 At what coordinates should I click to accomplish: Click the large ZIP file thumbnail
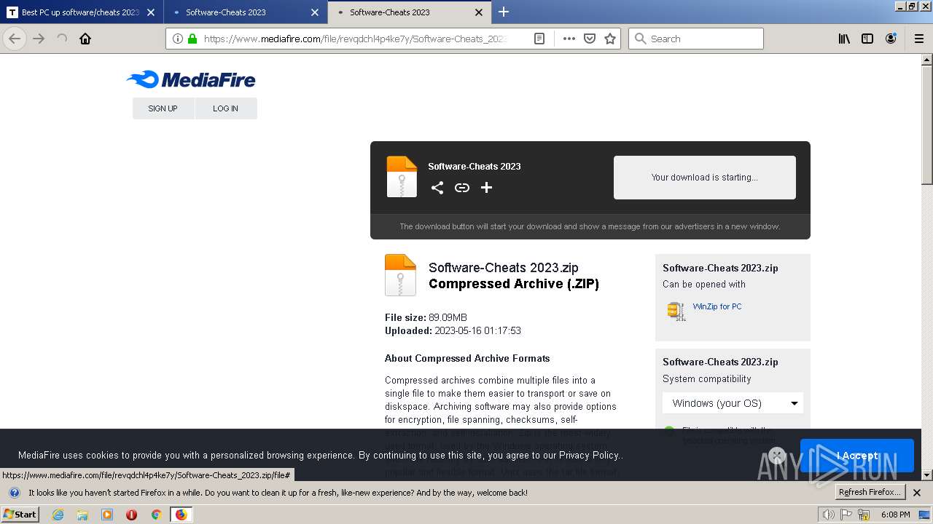coord(400,274)
